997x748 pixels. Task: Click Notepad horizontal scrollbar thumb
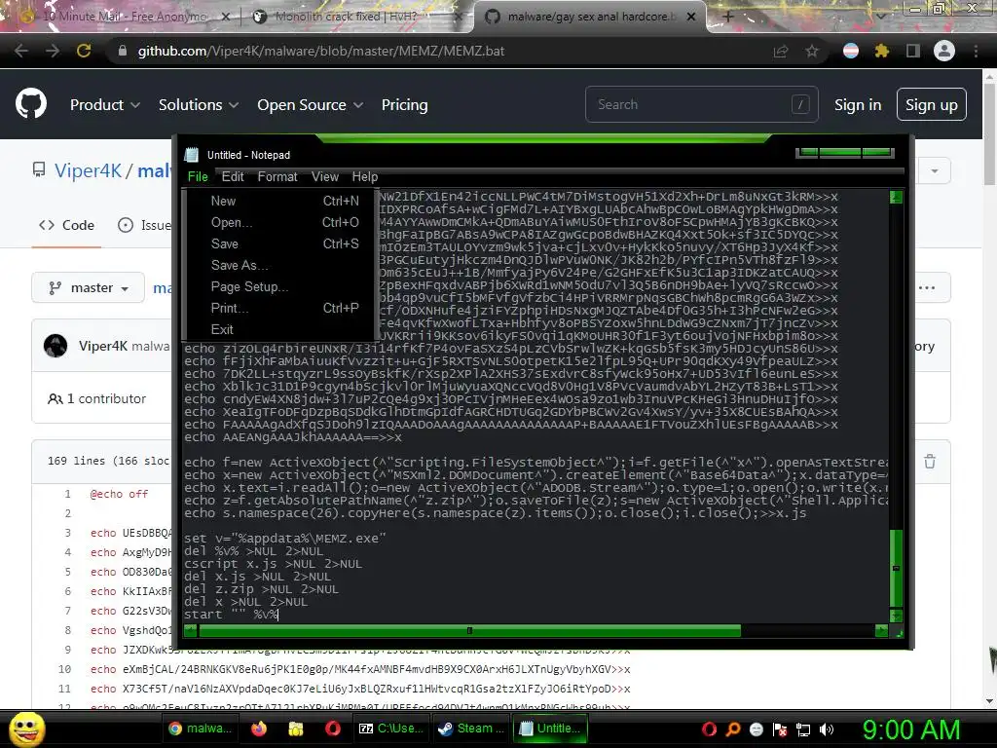click(x=470, y=630)
